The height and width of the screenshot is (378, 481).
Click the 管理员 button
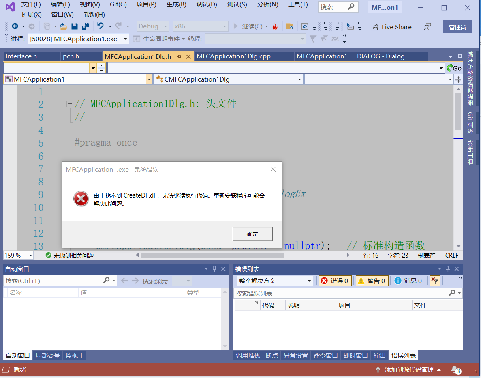pyautogui.click(x=457, y=27)
